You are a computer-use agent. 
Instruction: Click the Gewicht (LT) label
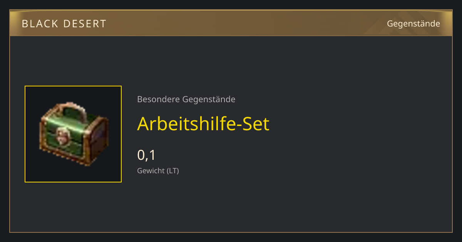(x=158, y=171)
